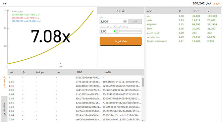Click the 45,000 bet amount cell
Screen dimensions: 222x122
pos(196,16)
